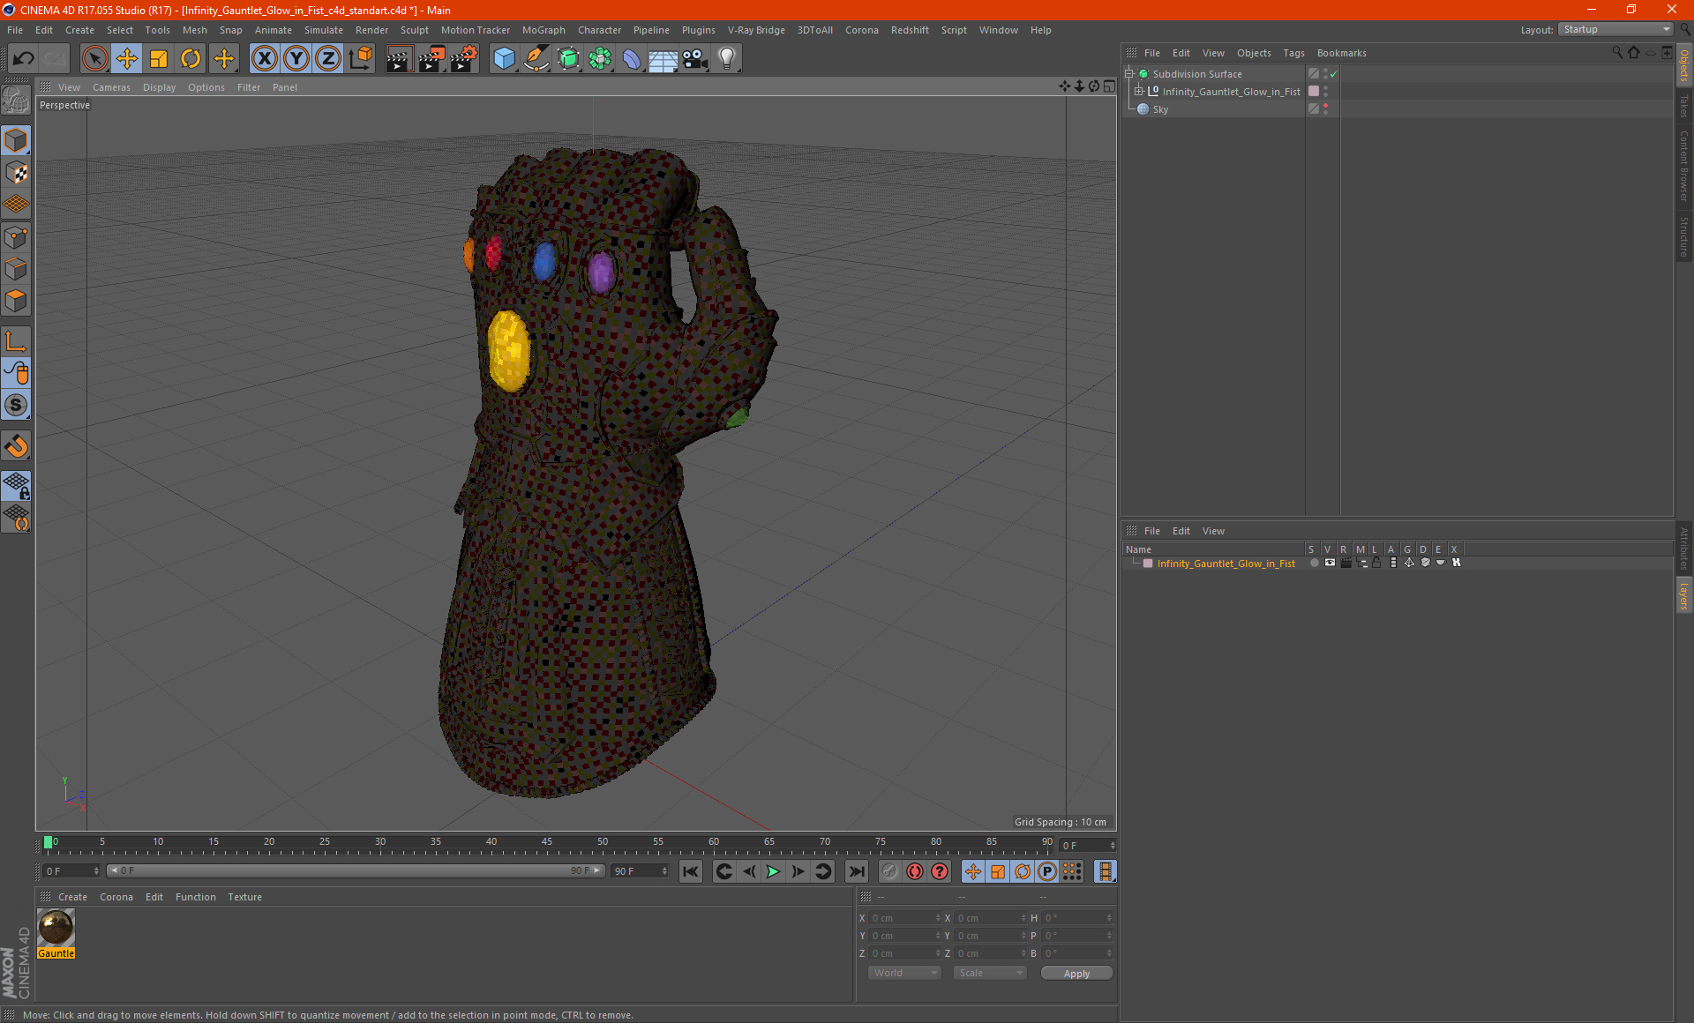Click Render to Picture Viewer icon
The width and height of the screenshot is (1694, 1023).
pyautogui.click(x=431, y=59)
